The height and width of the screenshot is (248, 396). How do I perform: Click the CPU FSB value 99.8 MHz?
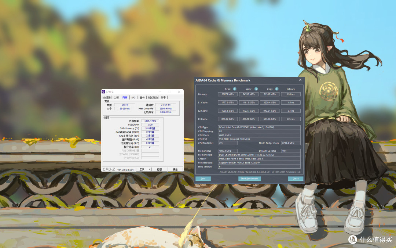(259, 139)
